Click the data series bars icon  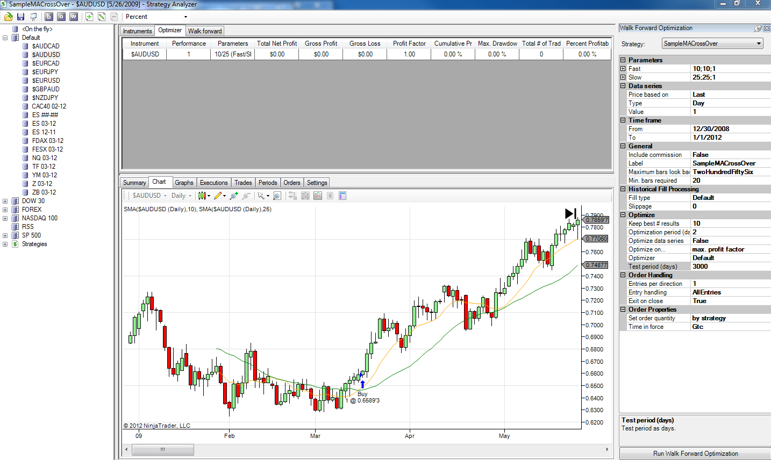point(293,196)
